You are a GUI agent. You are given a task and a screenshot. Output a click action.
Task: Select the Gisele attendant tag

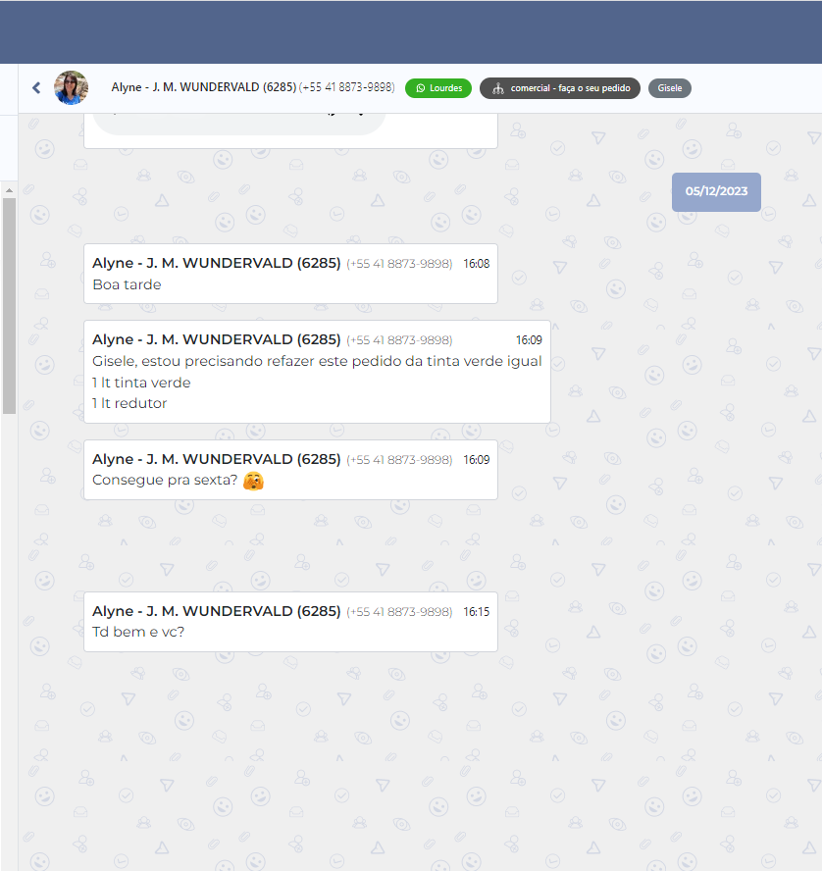(669, 88)
